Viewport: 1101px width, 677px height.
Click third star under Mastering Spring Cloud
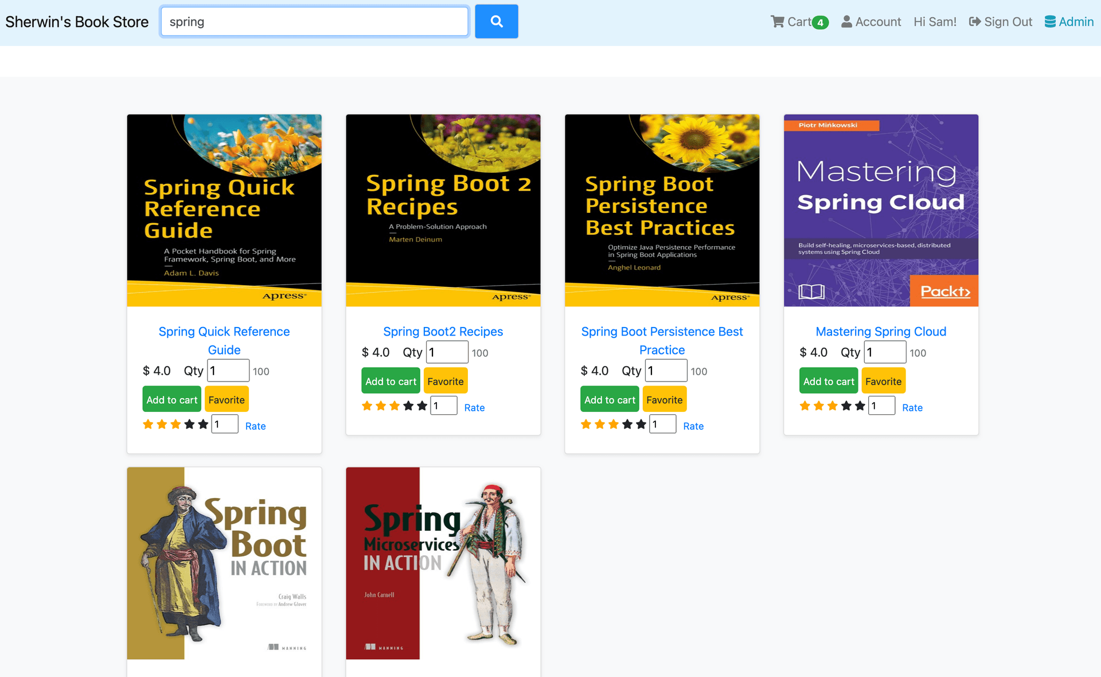(832, 406)
